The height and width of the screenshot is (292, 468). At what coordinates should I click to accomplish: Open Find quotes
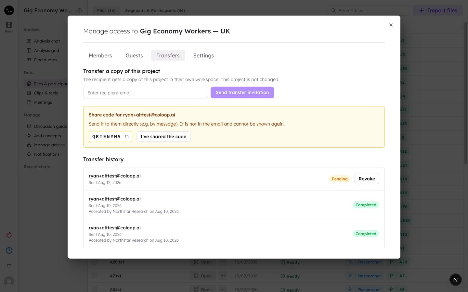pos(45,60)
